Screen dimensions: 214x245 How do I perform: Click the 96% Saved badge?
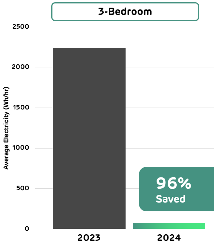[x=176, y=189]
